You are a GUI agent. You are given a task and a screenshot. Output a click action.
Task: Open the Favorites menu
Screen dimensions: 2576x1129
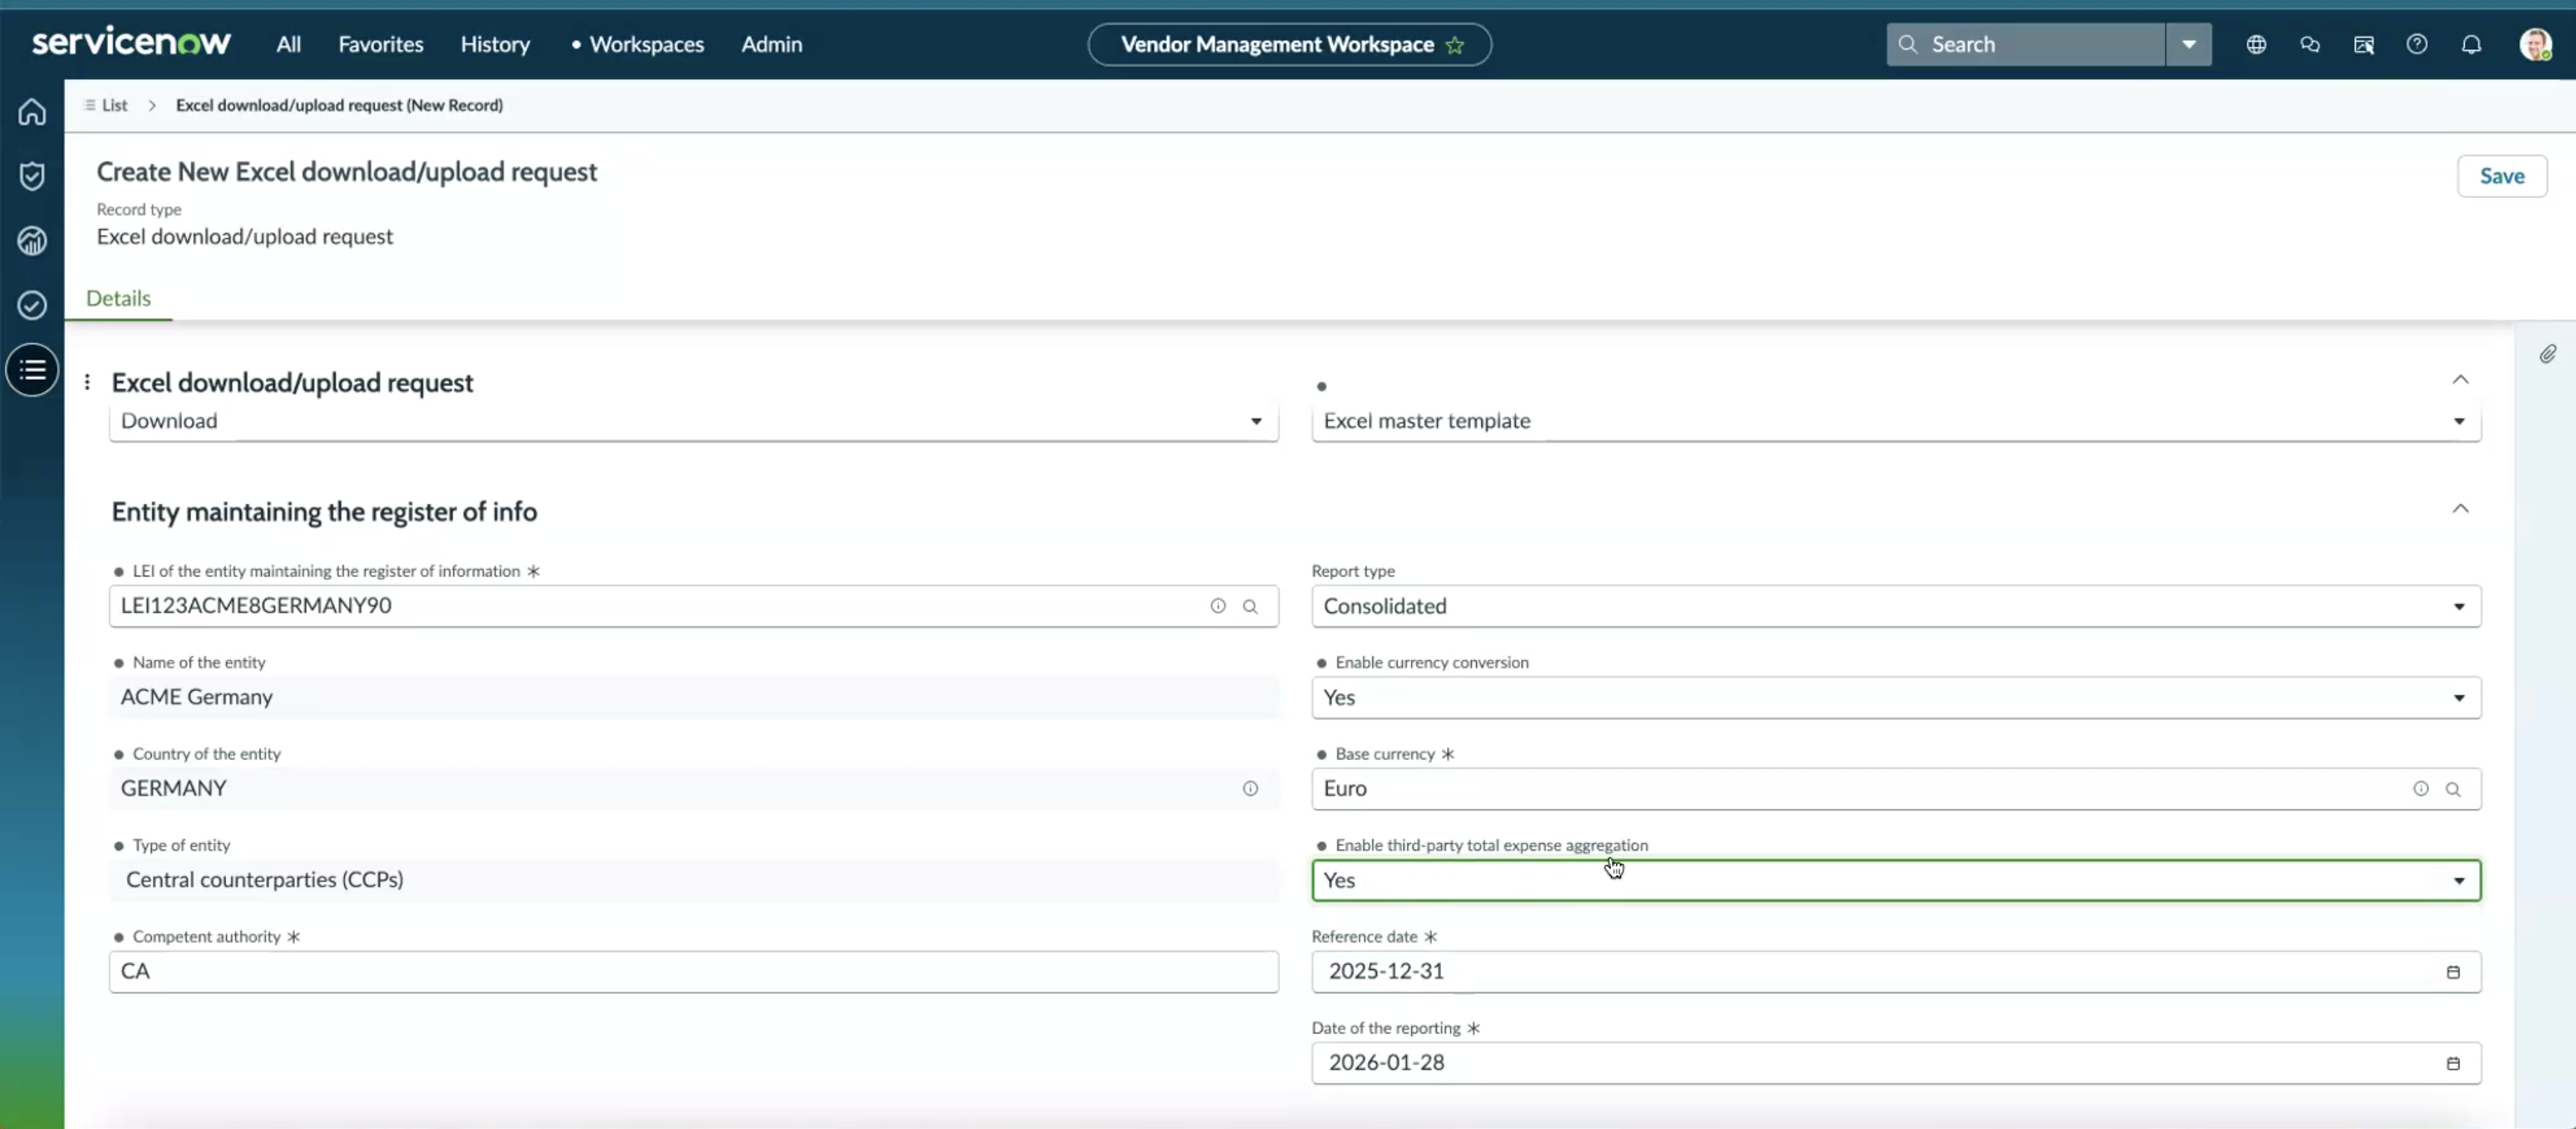pos(381,44)
